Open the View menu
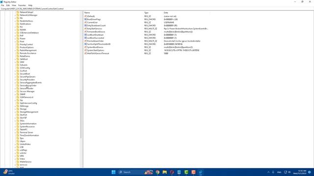Image resolution: width=314 pixels, height=176 pixels. [14, 5]
